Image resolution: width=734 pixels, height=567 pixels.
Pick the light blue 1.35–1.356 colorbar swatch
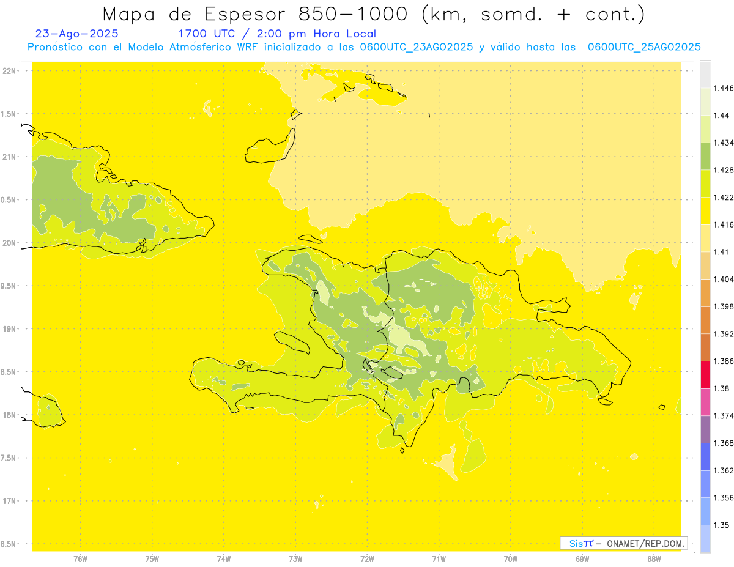705,511
